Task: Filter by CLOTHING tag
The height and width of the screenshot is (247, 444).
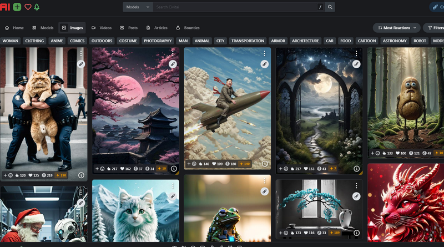Action: click(34, 41)
